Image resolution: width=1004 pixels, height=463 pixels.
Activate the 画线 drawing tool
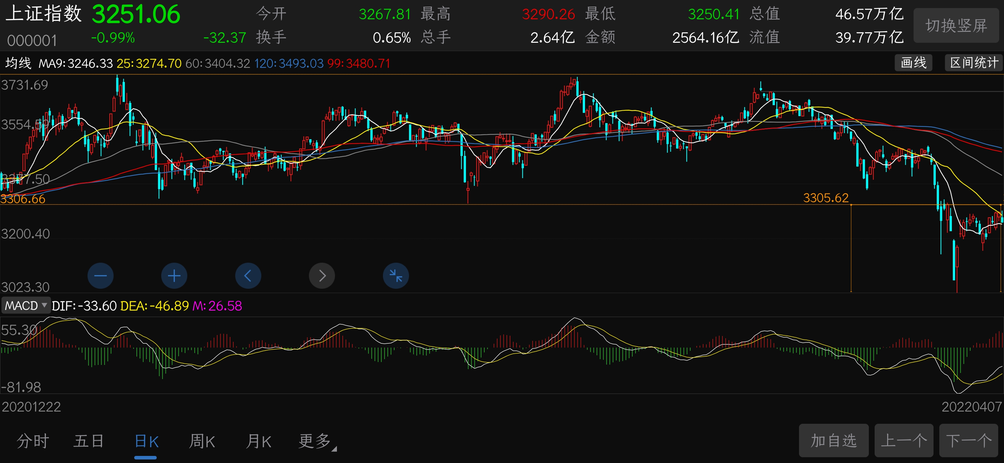[913, 63]
